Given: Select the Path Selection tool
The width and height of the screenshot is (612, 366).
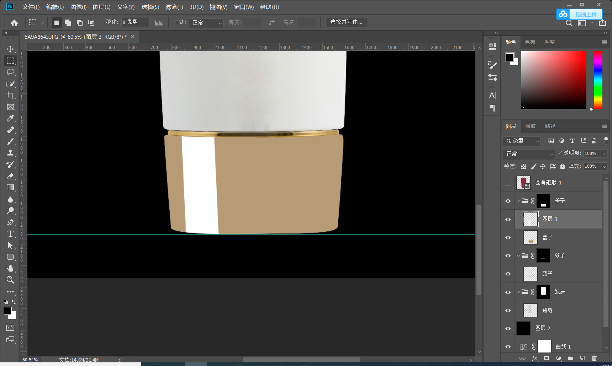Looking at the screenshot, I should 10,246.
